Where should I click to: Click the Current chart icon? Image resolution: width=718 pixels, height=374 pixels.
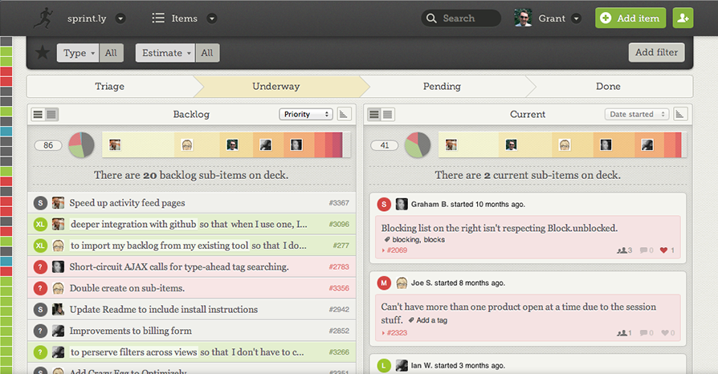[x=680, y=115]
